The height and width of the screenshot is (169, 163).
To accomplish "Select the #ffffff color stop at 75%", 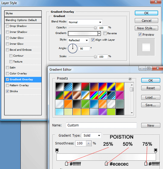I will click(x=146, y=163).
